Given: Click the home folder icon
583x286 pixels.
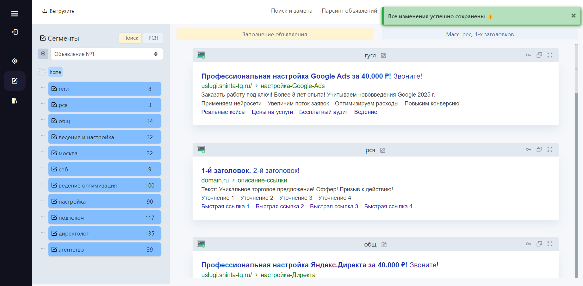Looking at the screenshot, I should point(42,72).
